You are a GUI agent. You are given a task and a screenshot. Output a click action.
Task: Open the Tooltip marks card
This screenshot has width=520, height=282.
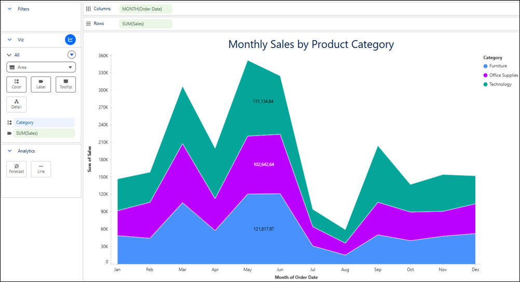(66, 84)
